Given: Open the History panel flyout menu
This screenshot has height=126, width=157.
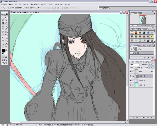Looking at the screenshot, I should pyautogui.click(x=154, y=46).
